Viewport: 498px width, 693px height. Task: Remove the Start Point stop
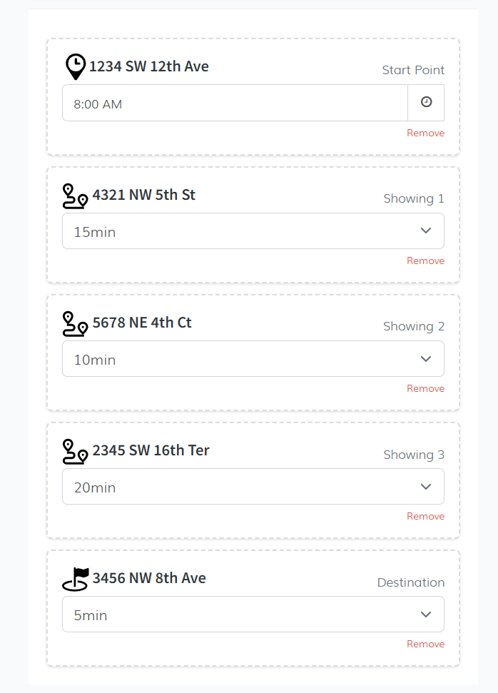[425, 133]
